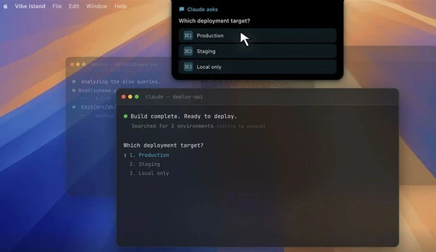Click the selection arrow beside 1. Production
The height and width of the screenshot is (252, 436).
point(125,155)
